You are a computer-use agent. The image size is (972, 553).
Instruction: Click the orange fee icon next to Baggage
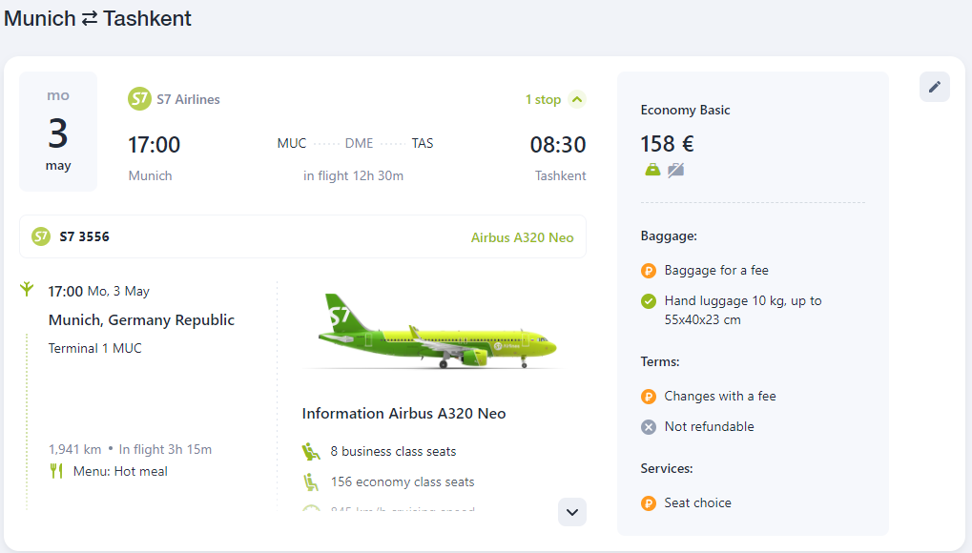[649, 271]
